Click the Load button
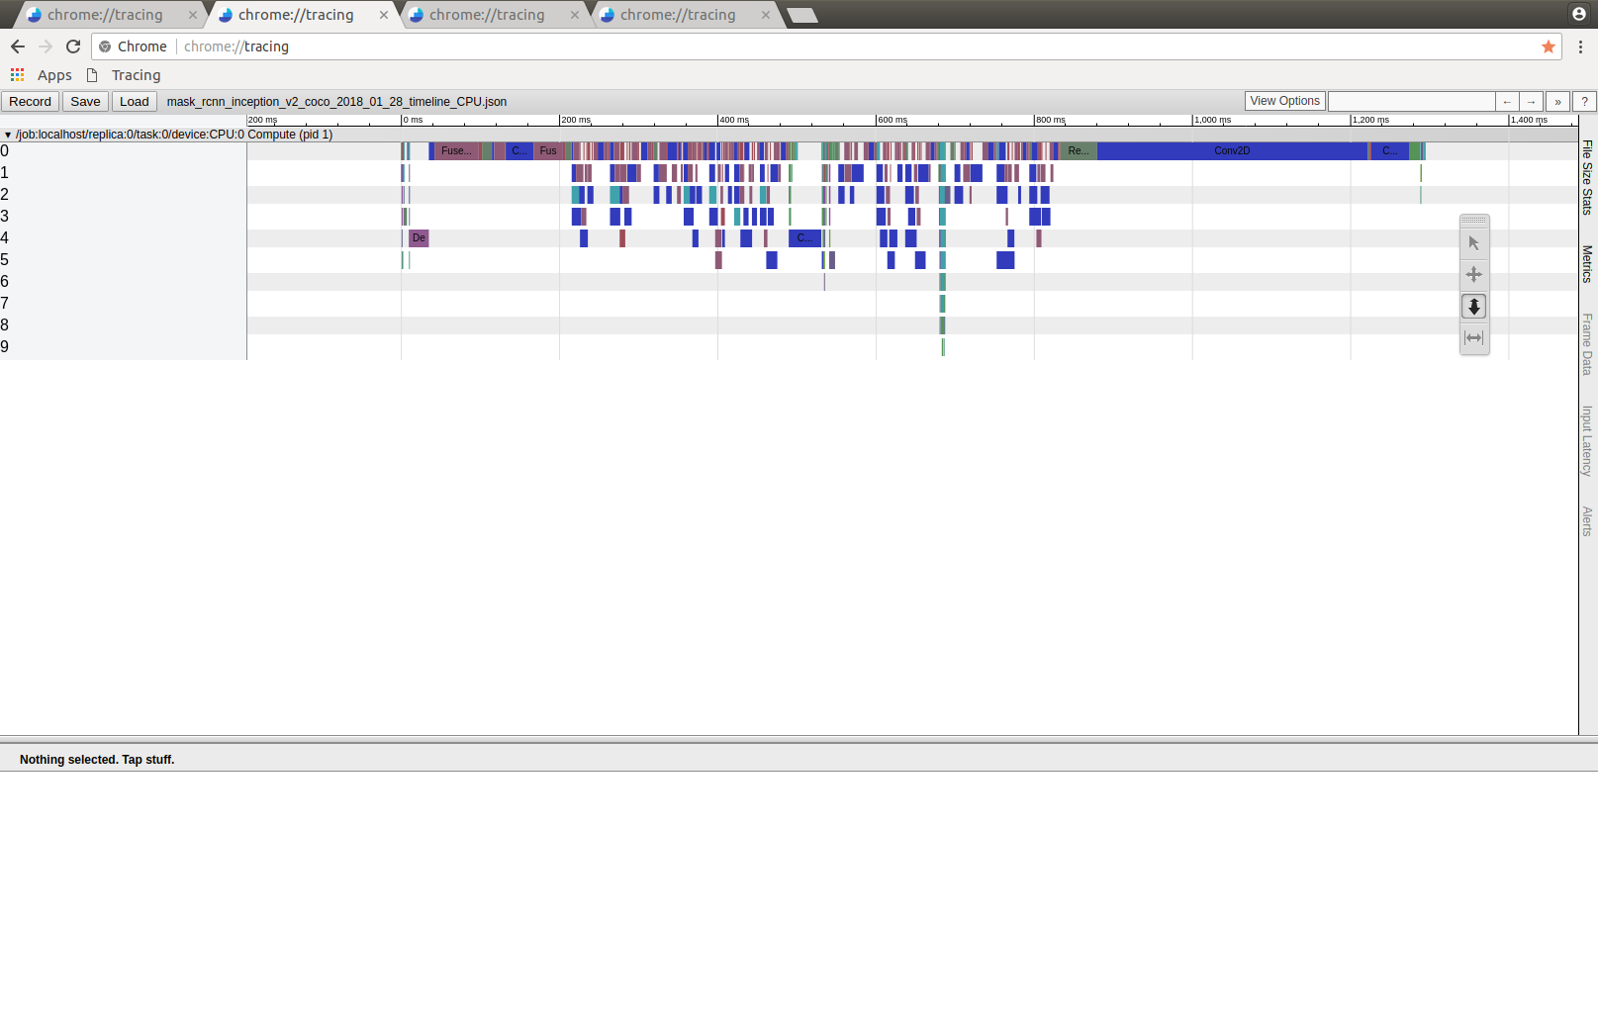This screenshot has height=1015, width=1598. 135,102
